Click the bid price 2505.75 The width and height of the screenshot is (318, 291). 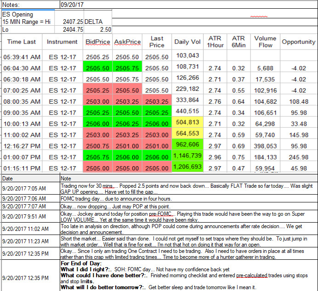(97, 155)
